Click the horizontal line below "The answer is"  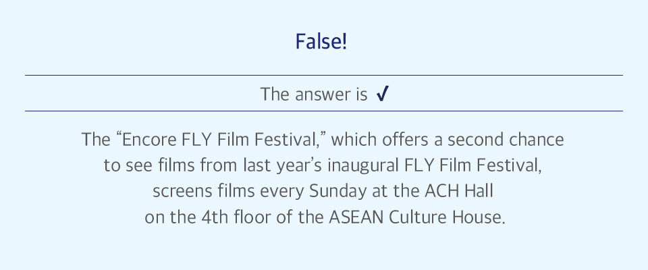[323, 111]
